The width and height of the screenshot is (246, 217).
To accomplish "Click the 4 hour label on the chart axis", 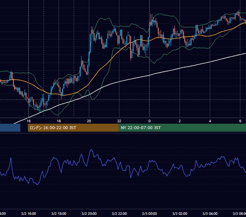I will pos(210,121).
